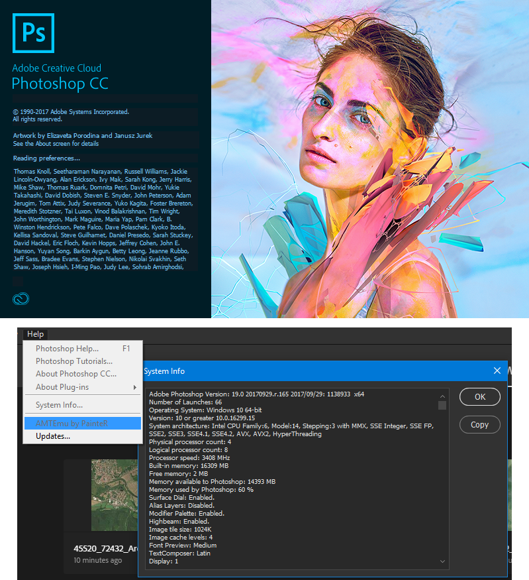Close the System Info dialog

click(497, 371)
